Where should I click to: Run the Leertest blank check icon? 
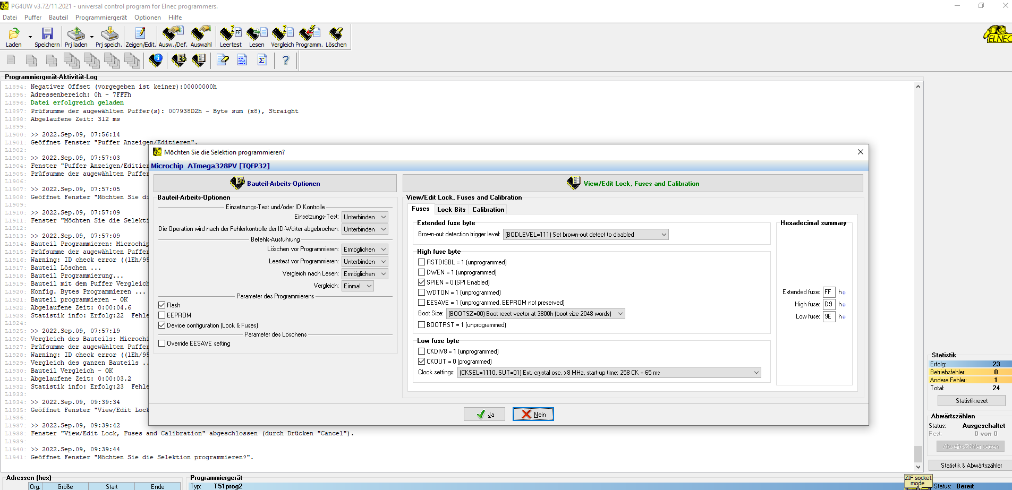tap(231, 33)
